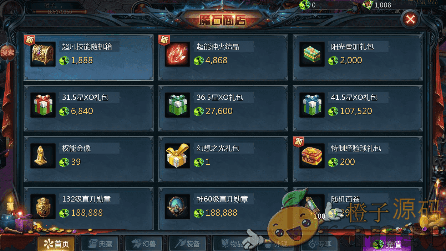Choose the 阳光叠加礼包 green box icon
Image resolution: width=446 pixels, height=251 pixels.
click(312, 54)
